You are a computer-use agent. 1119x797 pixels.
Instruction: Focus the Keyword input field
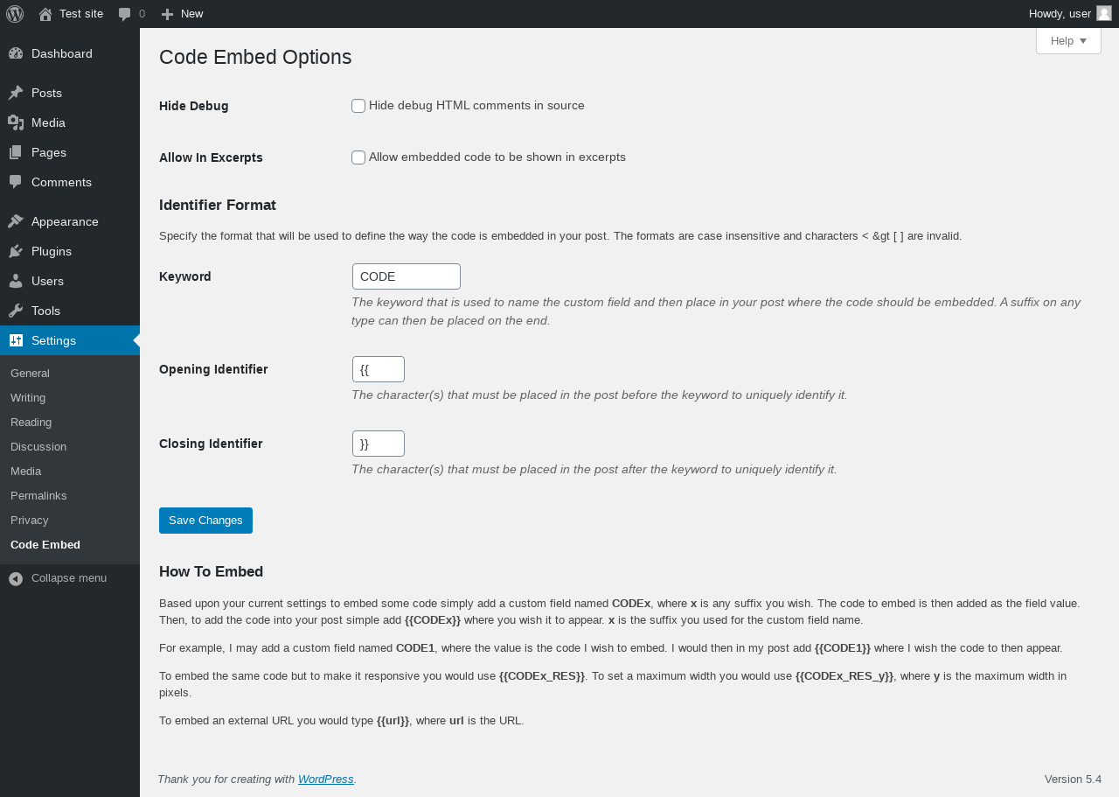[x=407, y=276]
